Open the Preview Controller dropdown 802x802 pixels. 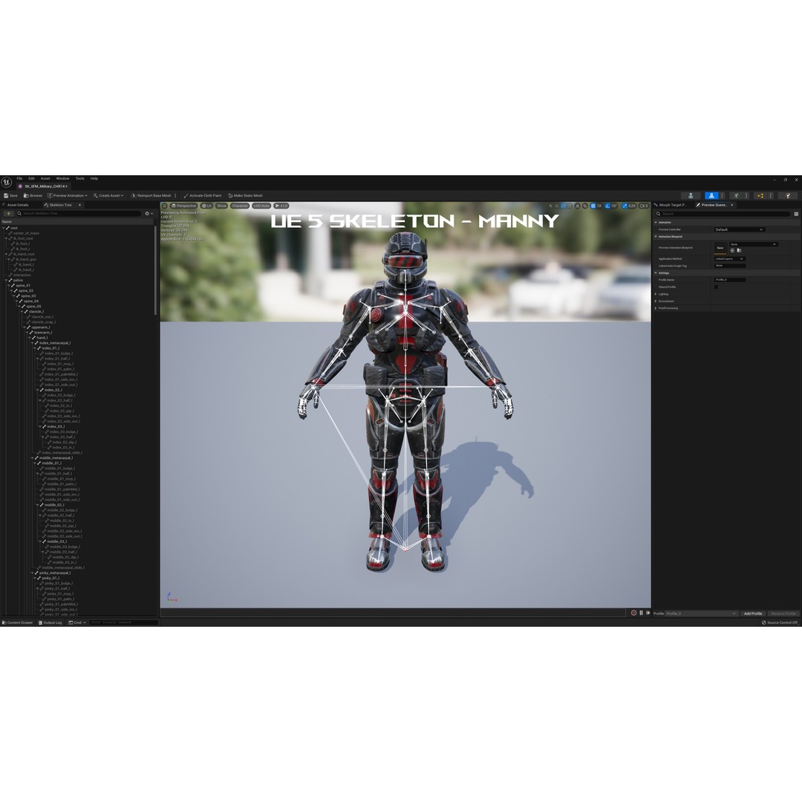740,229
